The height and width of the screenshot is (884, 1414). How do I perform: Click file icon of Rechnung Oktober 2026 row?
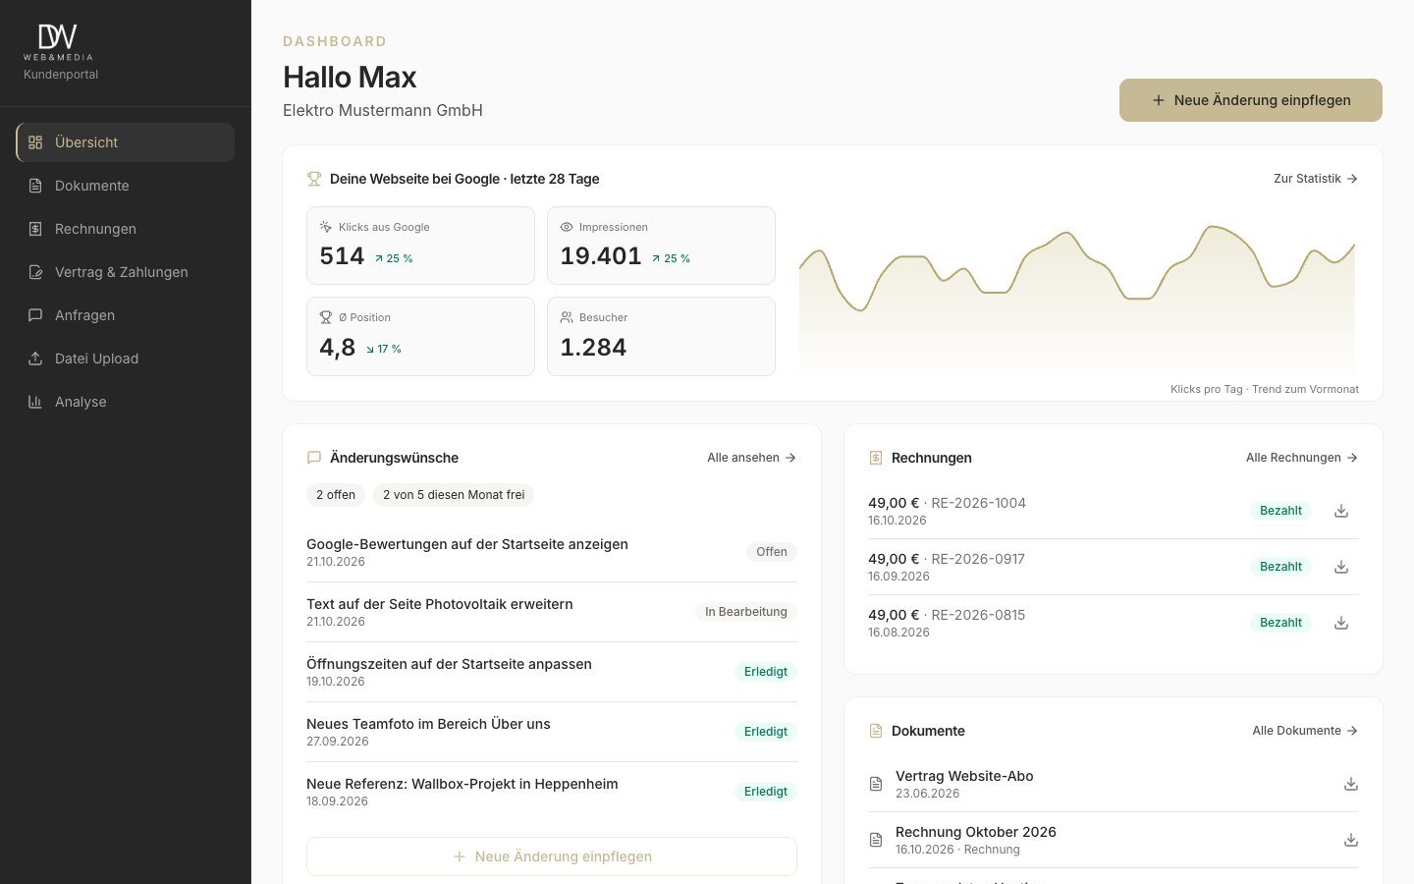click(x=876, y=840)
